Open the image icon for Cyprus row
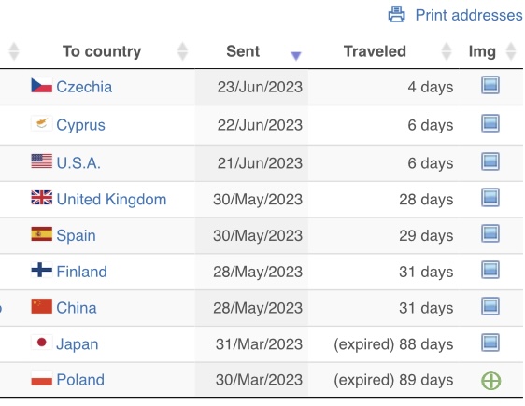 490,123
